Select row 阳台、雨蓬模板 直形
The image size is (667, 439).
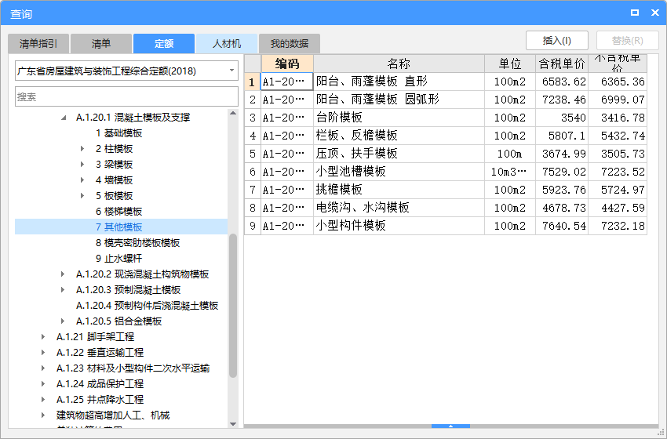point(446,82)
